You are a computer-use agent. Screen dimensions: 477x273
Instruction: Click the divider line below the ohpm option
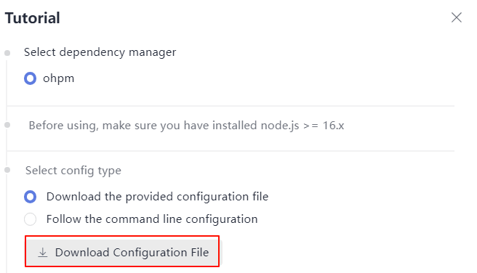[x=231, y=106]
